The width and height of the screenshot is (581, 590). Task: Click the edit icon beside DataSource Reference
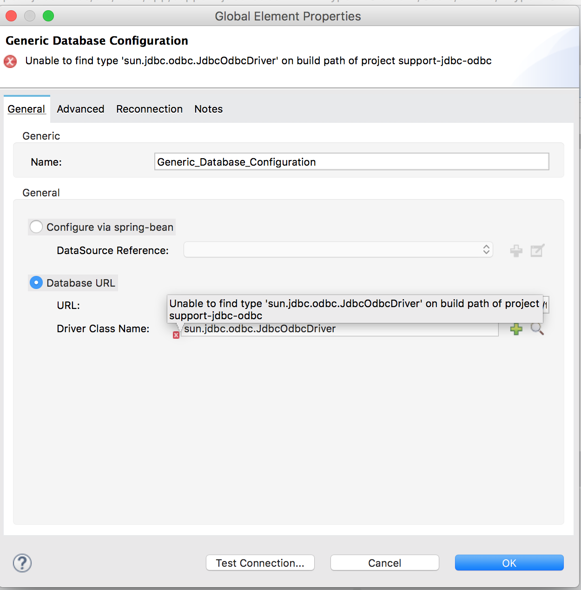(x=537, y=251)
